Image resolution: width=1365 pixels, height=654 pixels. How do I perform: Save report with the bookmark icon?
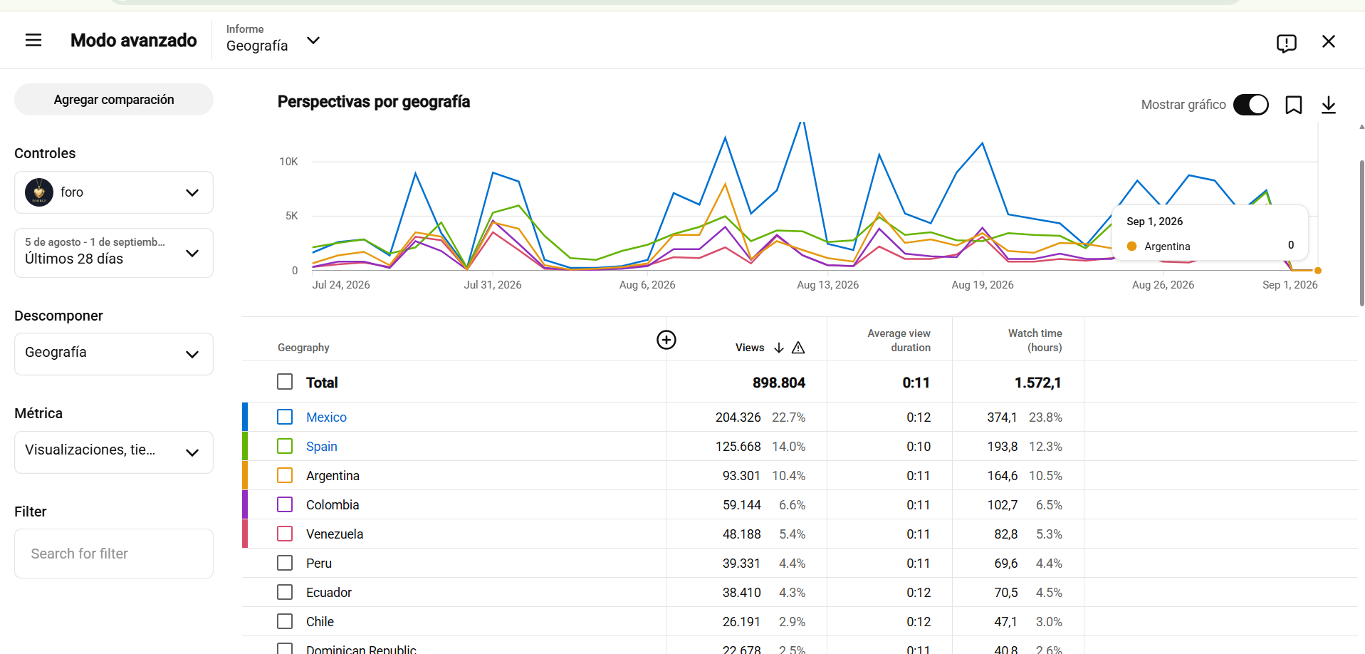tap(1293, 105)
